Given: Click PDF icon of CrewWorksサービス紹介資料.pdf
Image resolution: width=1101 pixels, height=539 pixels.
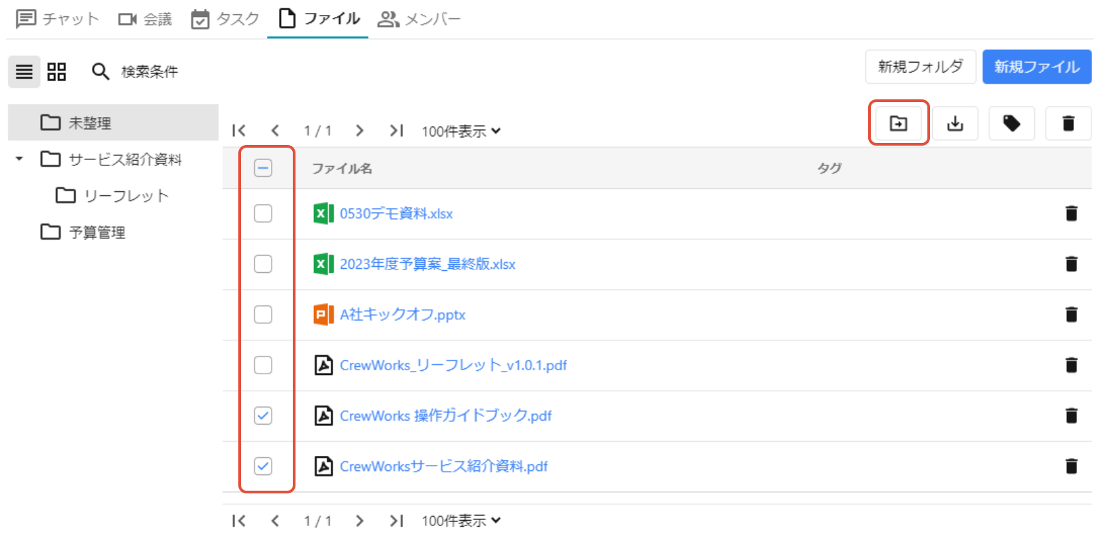Looking at the screenshot, I should point(323,466).
